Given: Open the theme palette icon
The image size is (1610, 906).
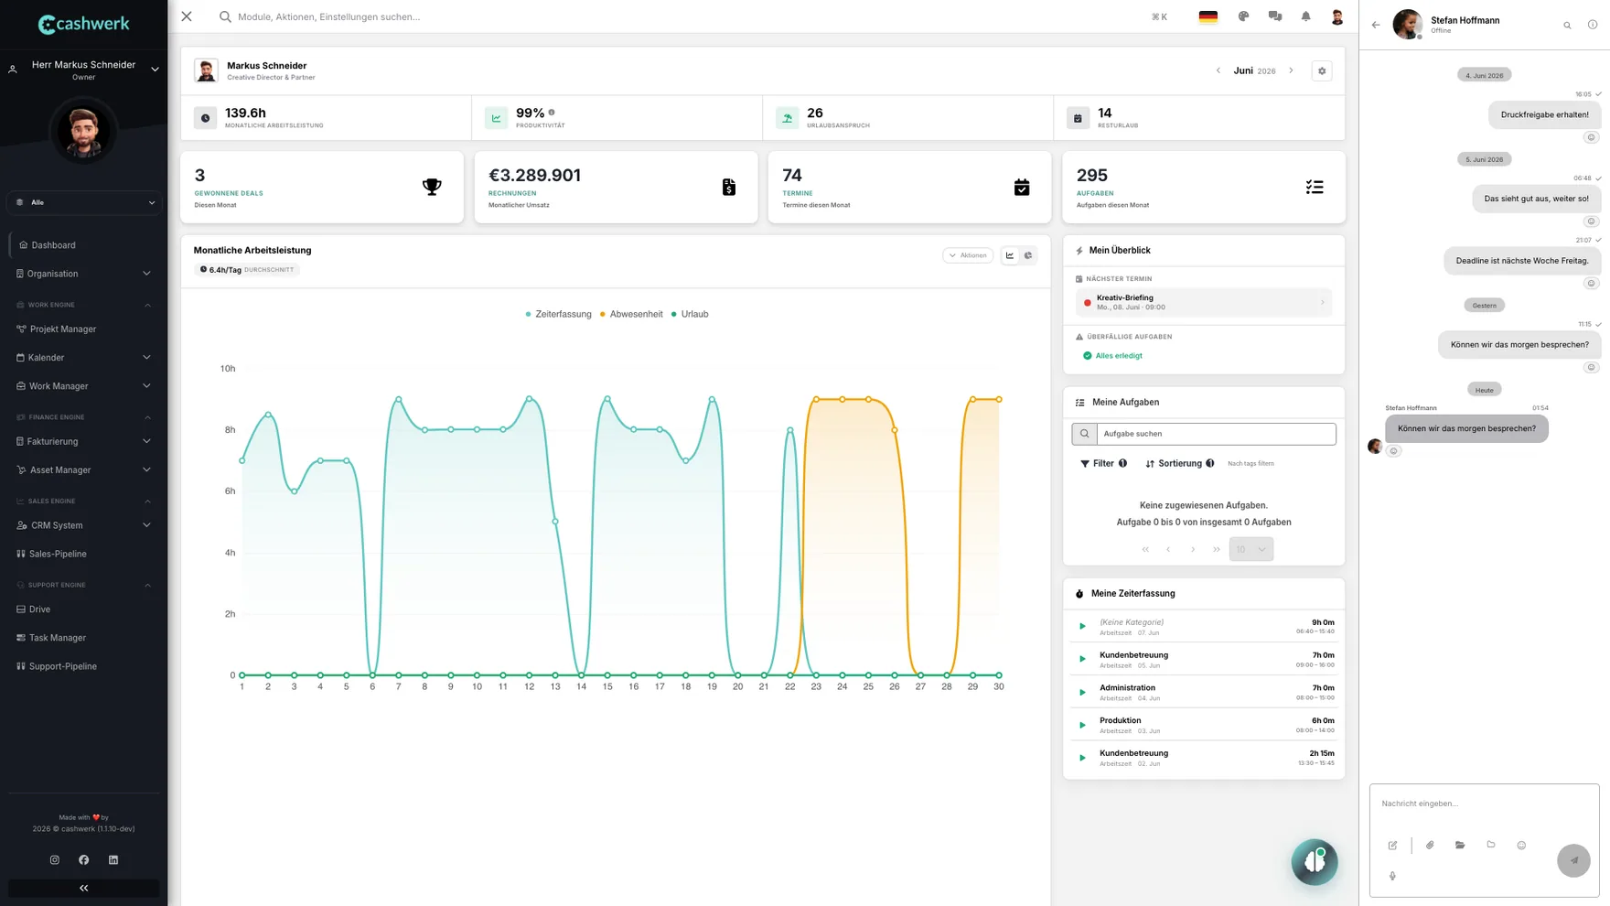Looking at the screenshot, I should (x=1243, y=16).
